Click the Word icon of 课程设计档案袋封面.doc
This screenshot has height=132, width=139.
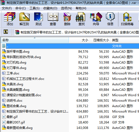click(x=4, y=95)
